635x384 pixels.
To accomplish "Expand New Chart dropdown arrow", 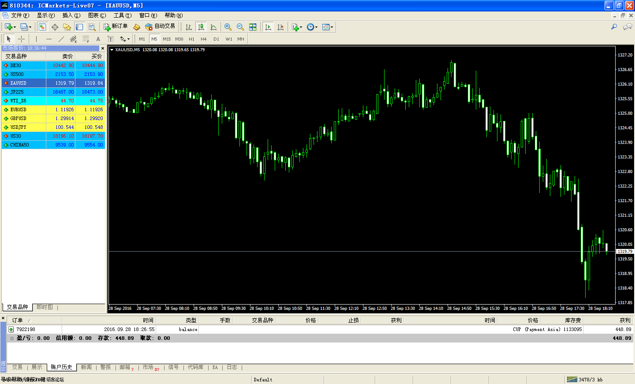I will pyautogui.click(x=15, y=27).
